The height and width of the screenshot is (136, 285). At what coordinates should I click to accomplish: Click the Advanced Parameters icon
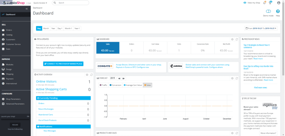pyautogui.click(x=3, y=104)
